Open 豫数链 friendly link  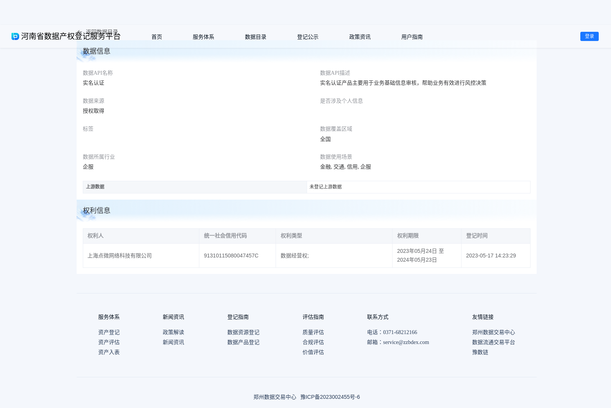pyautogui.click(x=480, y=352)
